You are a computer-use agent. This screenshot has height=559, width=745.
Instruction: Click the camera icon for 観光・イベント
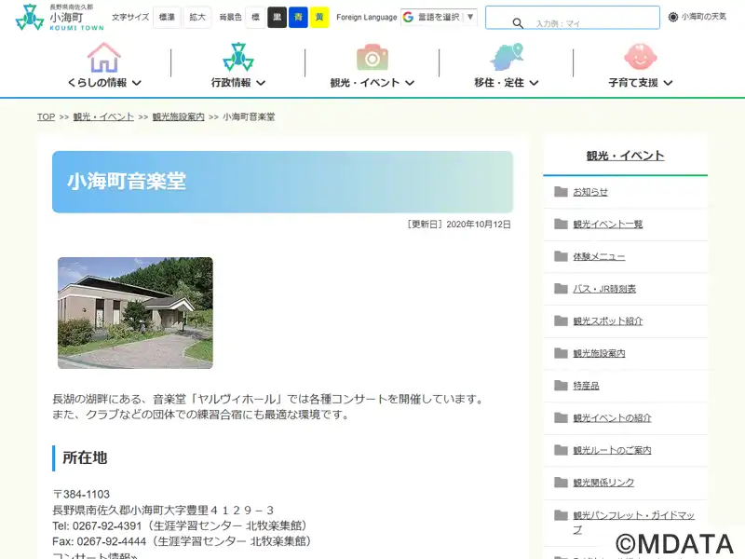tap(372, 58)
